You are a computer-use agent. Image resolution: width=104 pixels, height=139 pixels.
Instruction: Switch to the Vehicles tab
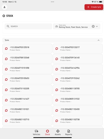click(36, 133)
